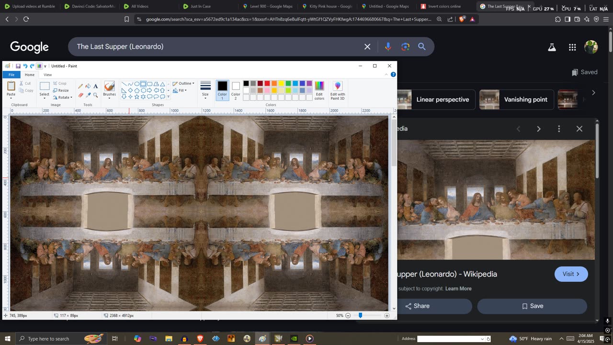Click the Redo arrow in Paint title bar
This screenshot has width=613, height=345.
tap(32, 66)
